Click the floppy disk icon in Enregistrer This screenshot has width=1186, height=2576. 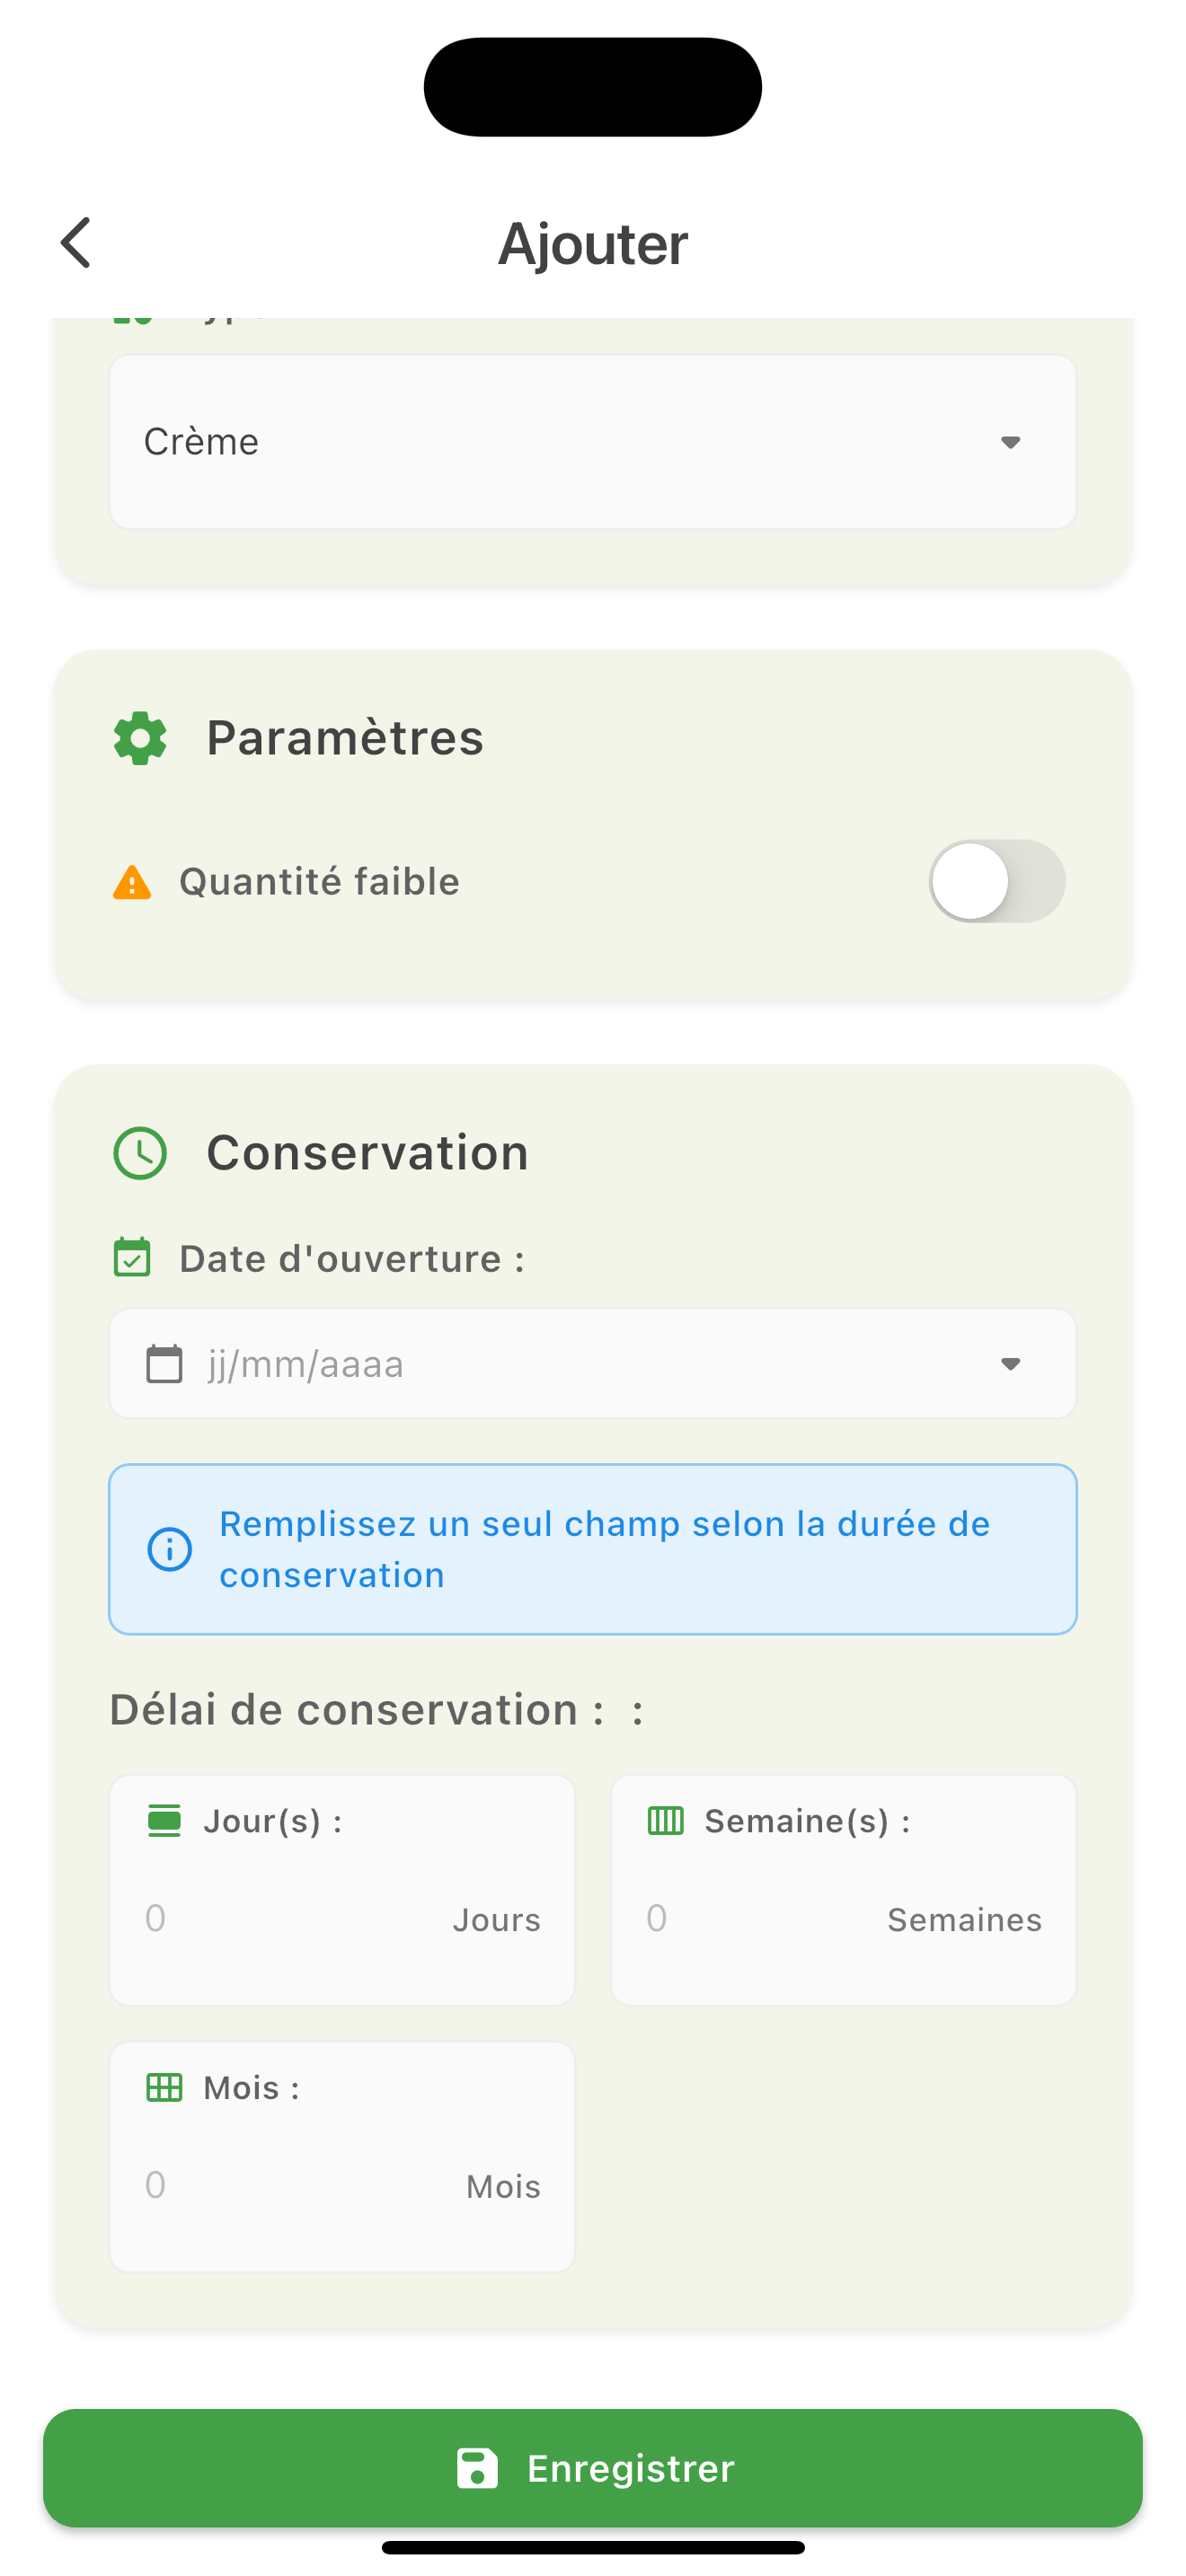[x=477, y=2468]
